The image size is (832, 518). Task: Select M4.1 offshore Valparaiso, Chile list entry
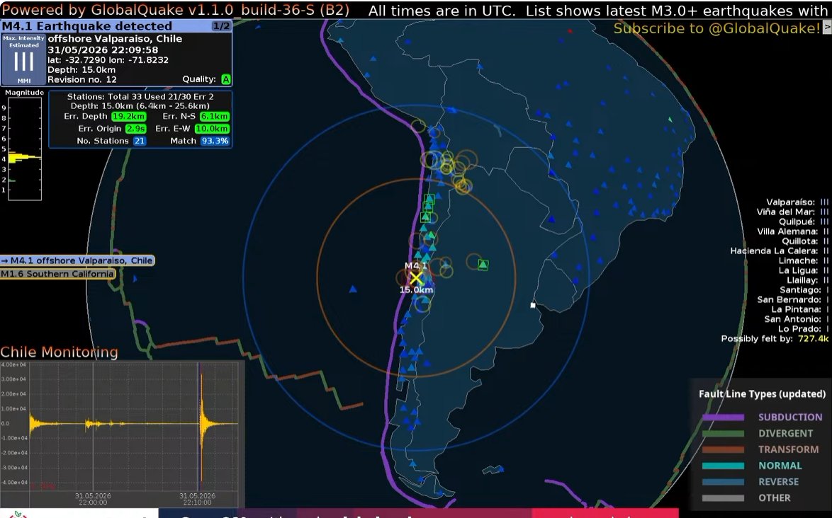pos(77,260)
